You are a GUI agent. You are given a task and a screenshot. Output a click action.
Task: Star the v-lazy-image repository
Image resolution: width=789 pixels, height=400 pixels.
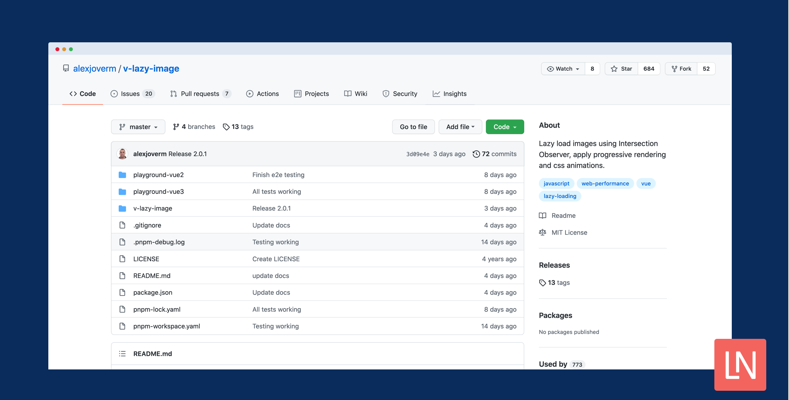(621, 69)
